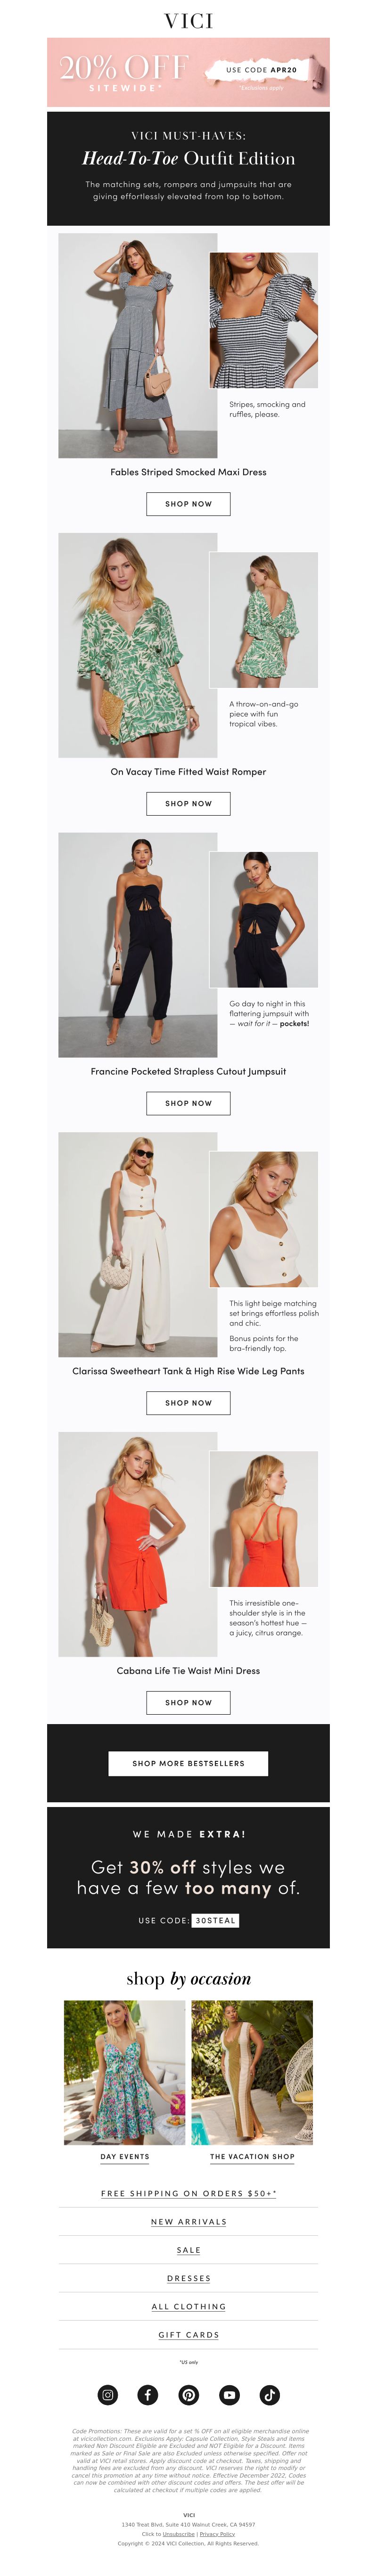
Task: Open the Dresses category link
Action: pyautogui.click(x=189, y=2278)
